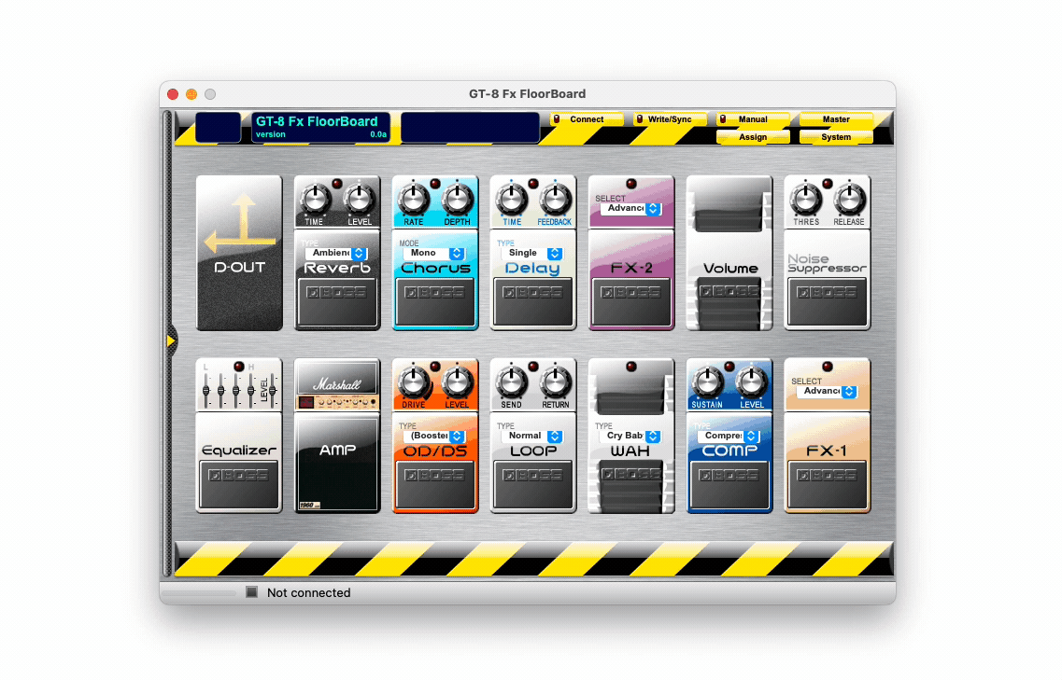Click the Delay FEEDBACK knob
Viewport: 1062px width, 680px height.
pyautogui.click(x=556, y=199)
